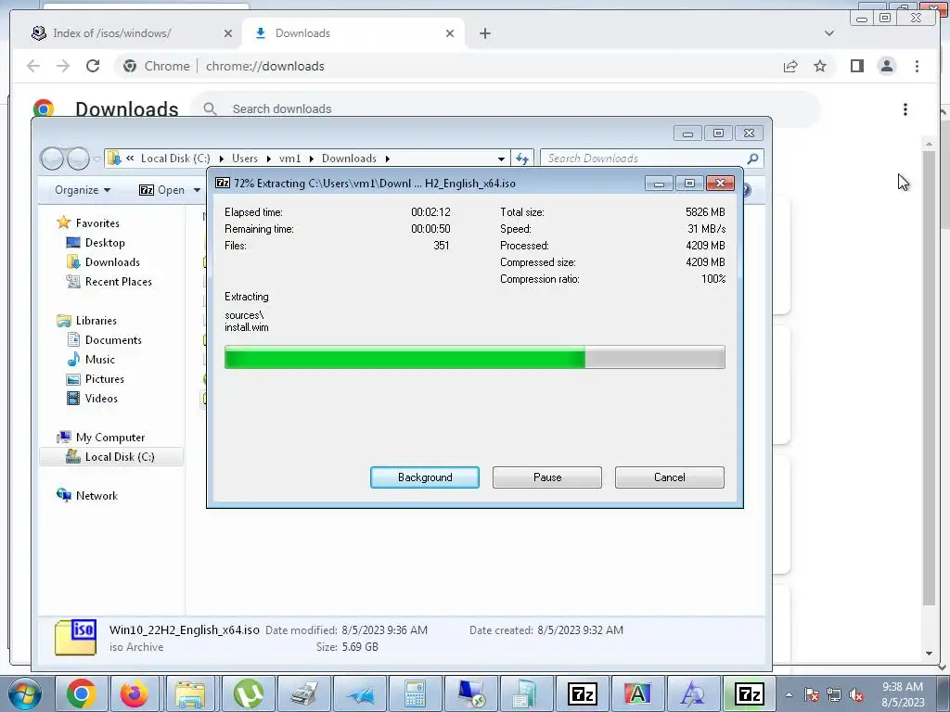
Task: Click the Explorer refresh button
Action: click(522, 159)
